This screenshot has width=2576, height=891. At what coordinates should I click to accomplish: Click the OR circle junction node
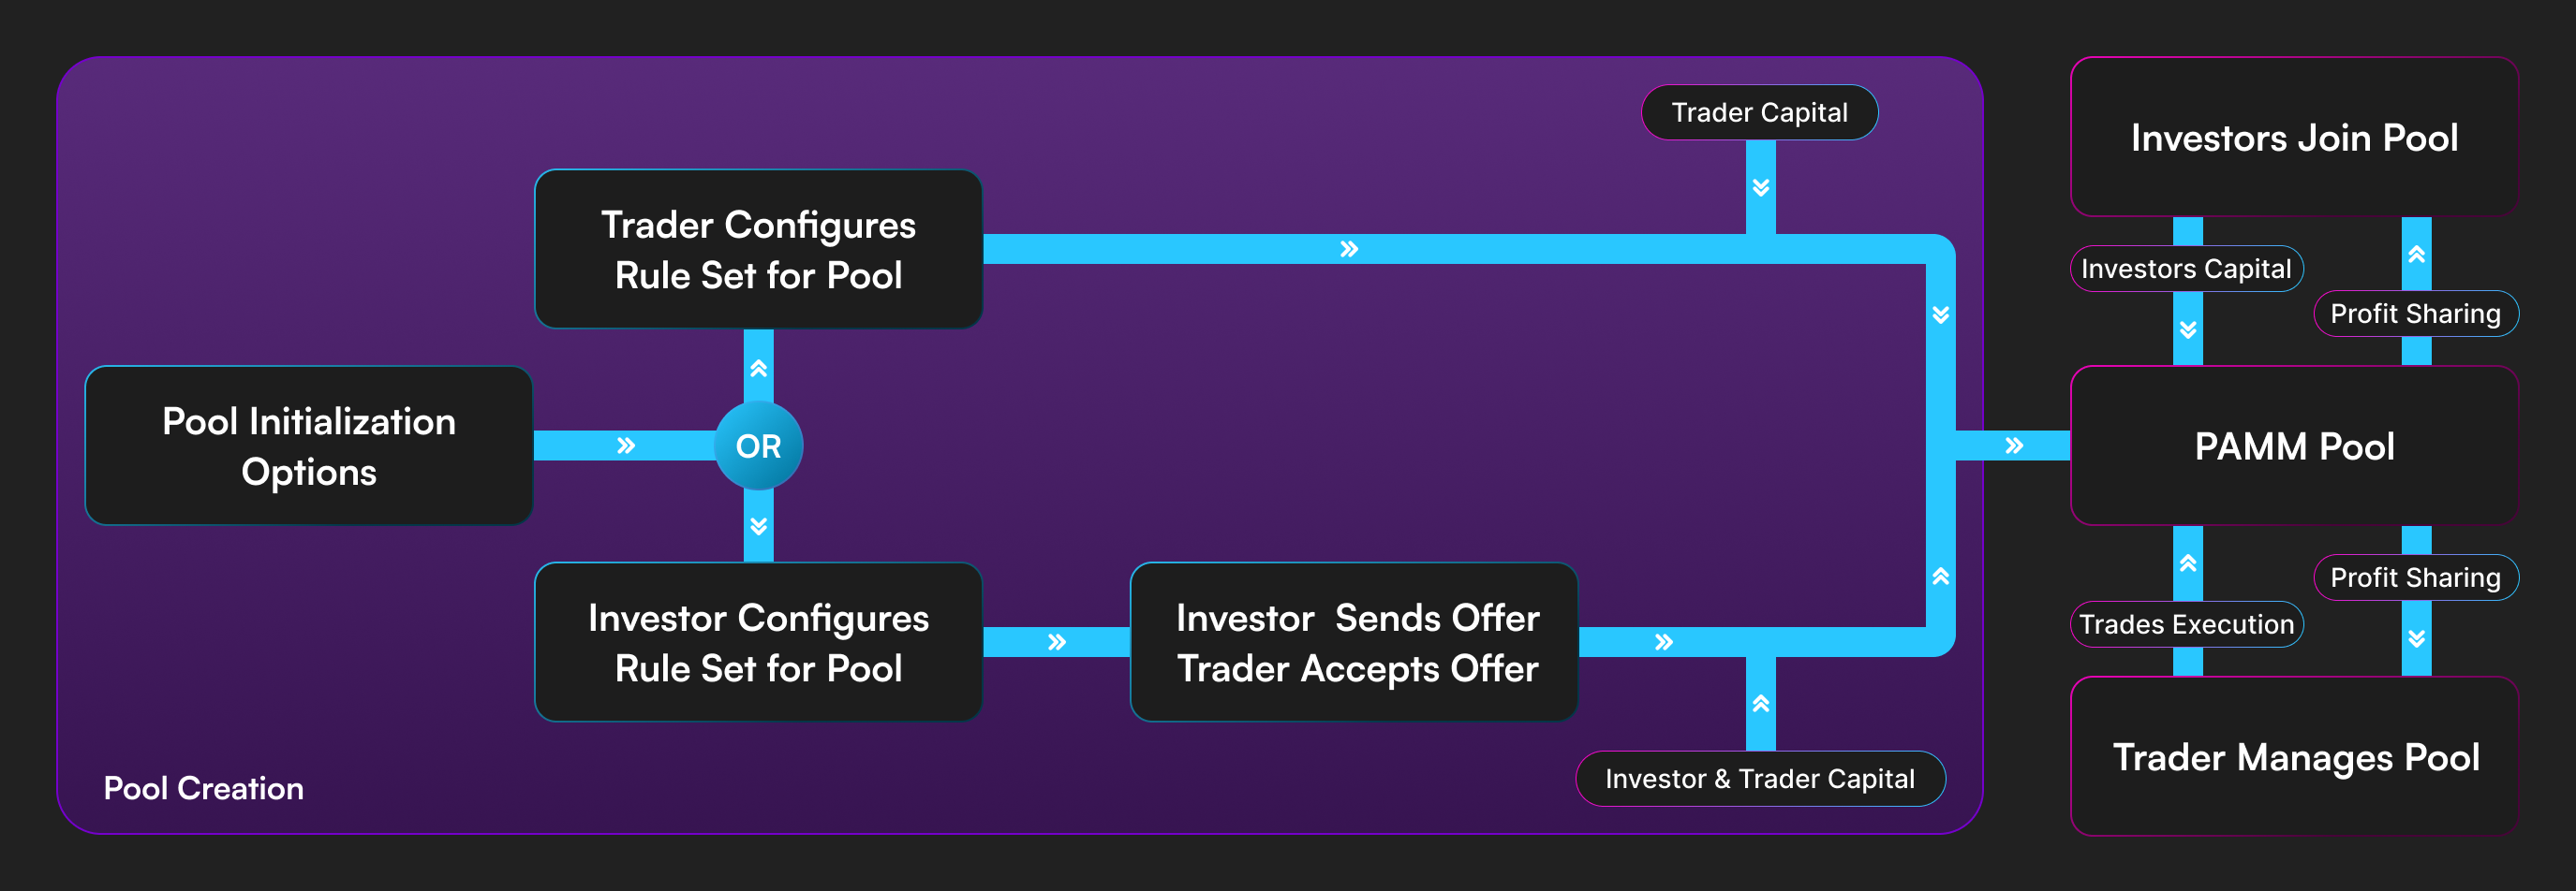[758, 445]
